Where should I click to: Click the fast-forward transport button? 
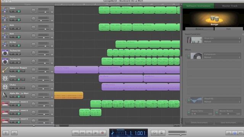[x=82, y=133]
